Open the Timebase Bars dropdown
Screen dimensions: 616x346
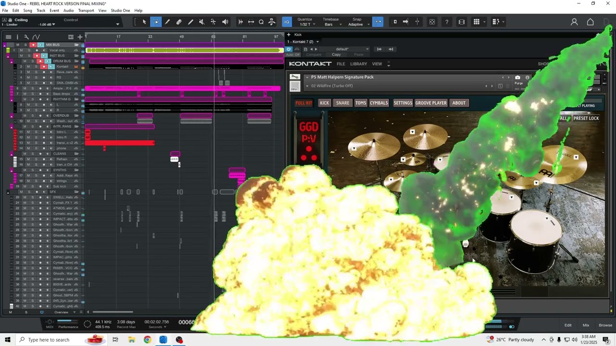point(331,25)
